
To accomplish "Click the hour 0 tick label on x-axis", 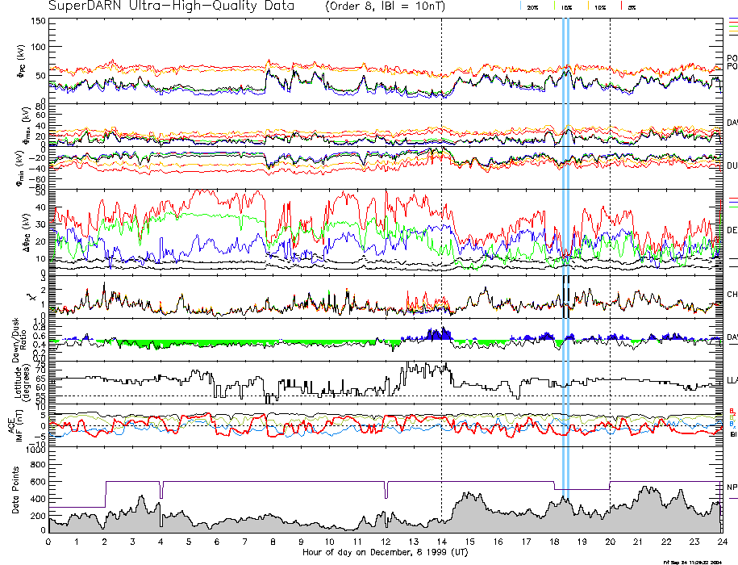I will point(49,542).
